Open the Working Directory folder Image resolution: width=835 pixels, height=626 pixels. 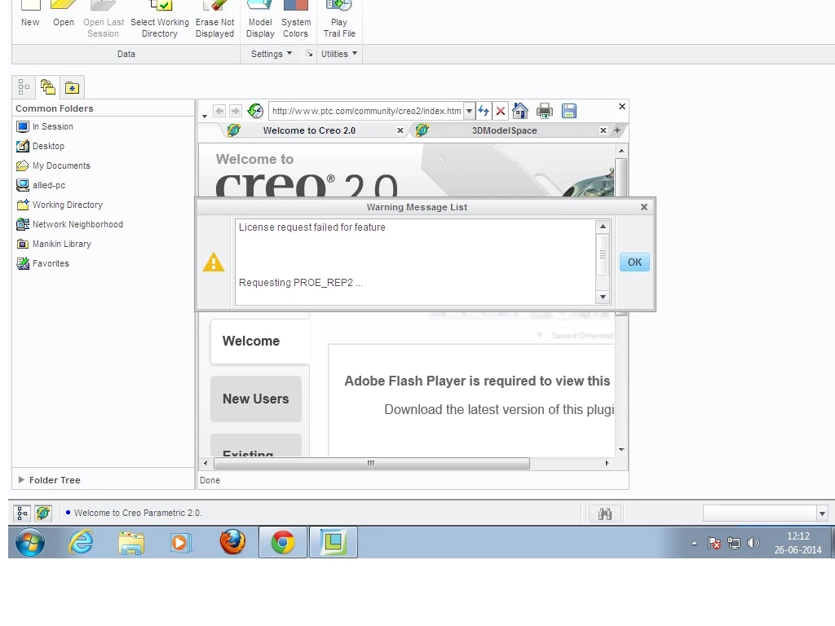tap(60, 205)
